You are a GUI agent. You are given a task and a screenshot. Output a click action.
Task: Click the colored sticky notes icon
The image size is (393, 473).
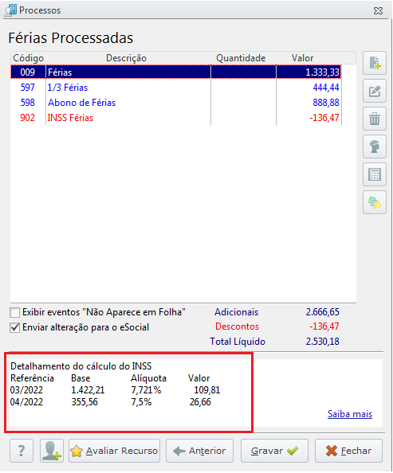click(x=375, y=202)
